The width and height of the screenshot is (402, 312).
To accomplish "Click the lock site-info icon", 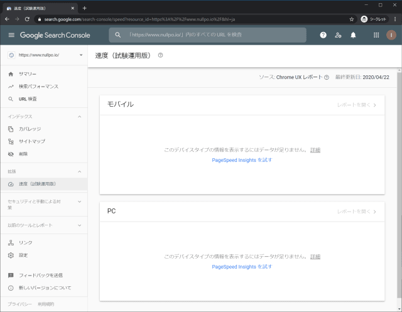I will click(x=39, y=19).
